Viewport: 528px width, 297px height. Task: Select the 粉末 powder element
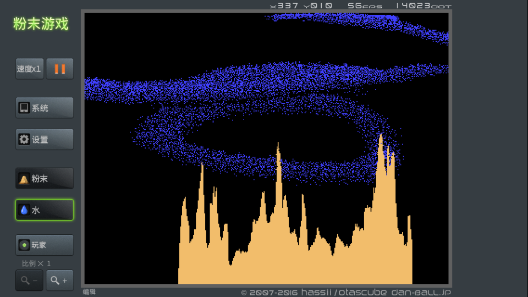pyautogui.click(x=45, y=179)
